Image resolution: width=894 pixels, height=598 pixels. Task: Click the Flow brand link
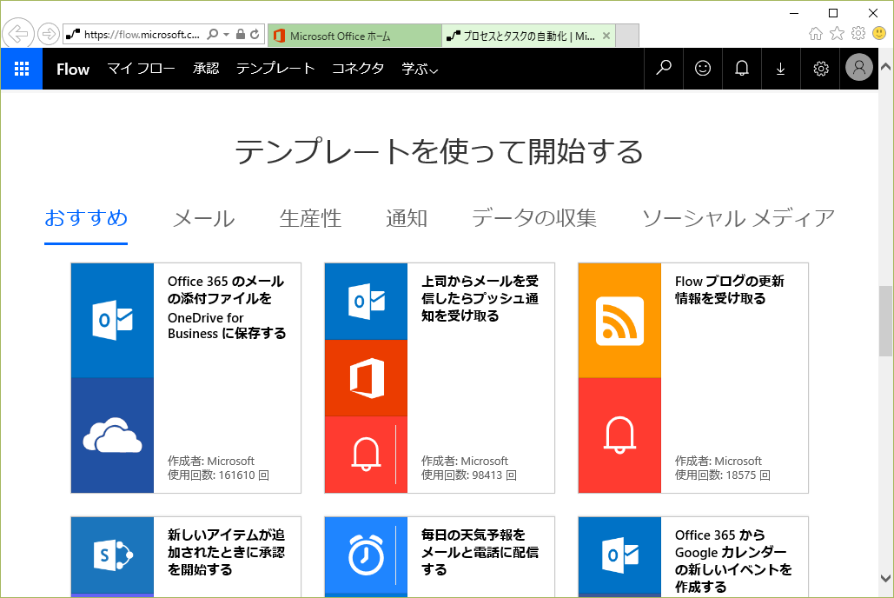point(73,69)
